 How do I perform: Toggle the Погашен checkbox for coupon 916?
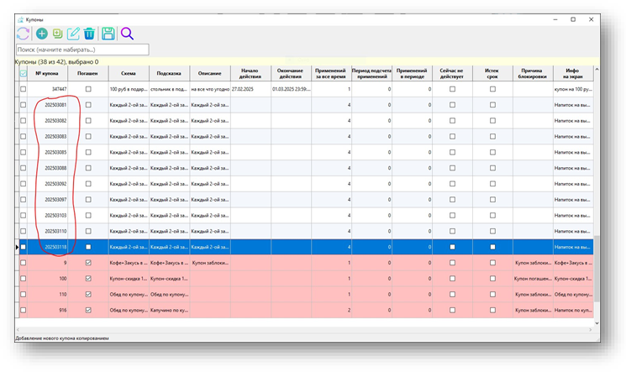pos(88,310)
